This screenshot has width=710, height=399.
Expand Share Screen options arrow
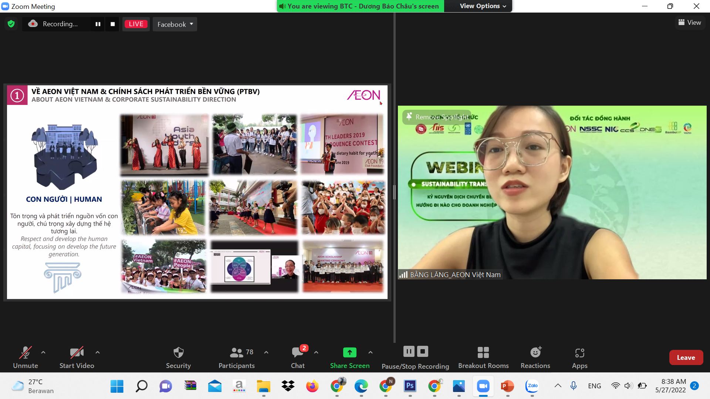tap(371, 352)
